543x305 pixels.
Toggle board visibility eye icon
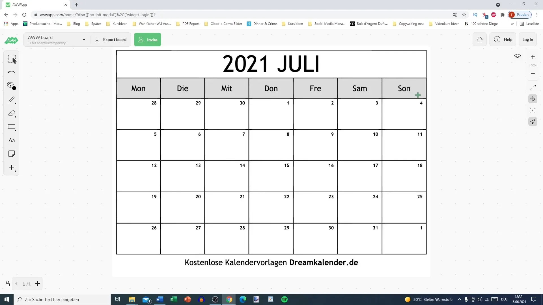pos(518,56)
